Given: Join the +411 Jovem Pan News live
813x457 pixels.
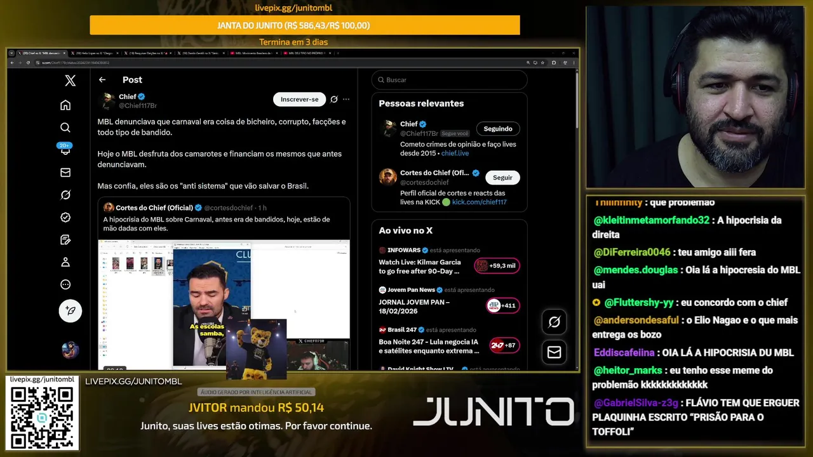Looking at the screenshot, I should click(502, 305).
